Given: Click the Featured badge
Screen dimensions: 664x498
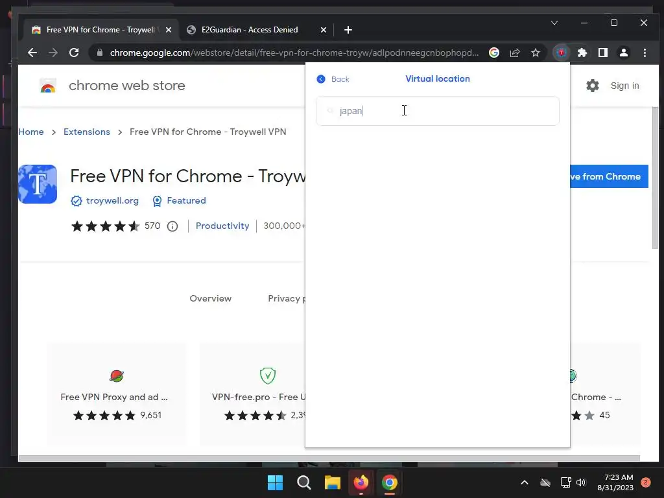Looking at the screenshot, I should coord(186,201).
